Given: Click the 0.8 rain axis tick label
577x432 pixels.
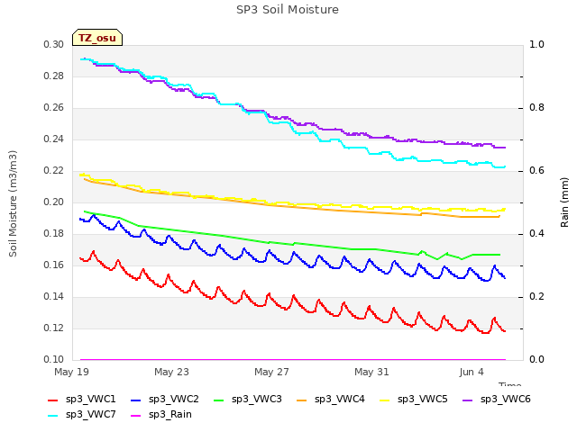Looking at the screenshot, I should tap(537, 108).
